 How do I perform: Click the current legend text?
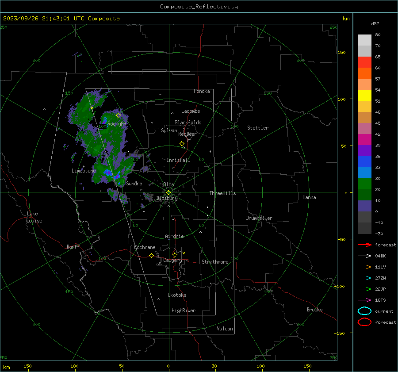pyautogui.click(x=384, y=311)
